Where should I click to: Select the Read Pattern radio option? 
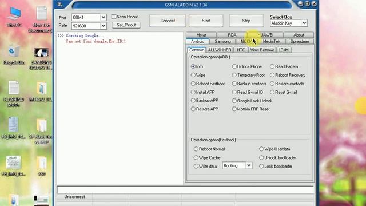point(272,66)
